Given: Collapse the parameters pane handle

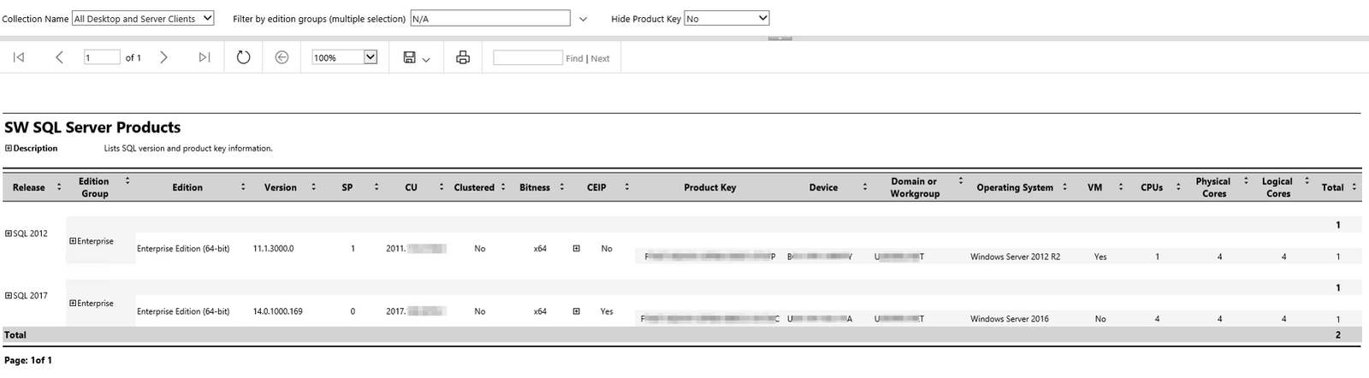Looking at the screenshot, I should click(779, 38).
